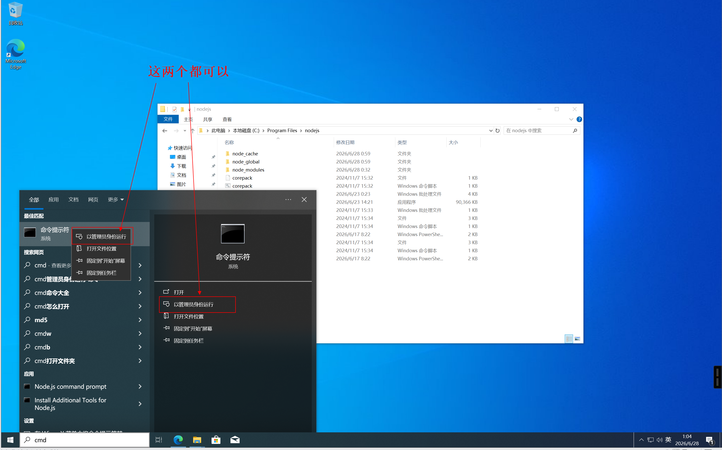The image size is (722, 450).
Task: Launch Microsoft Edge from desktop shortcut
Action: 15,54
